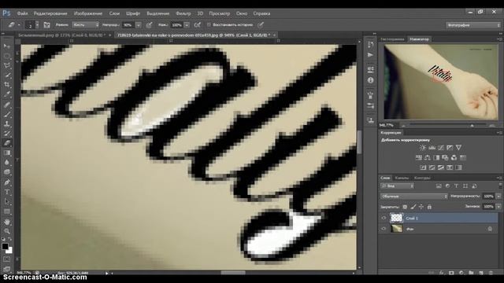Viewport: 504px width, 283px height.
Task: Add a Color Balance adjustment
Action: (x=428, y=157)
